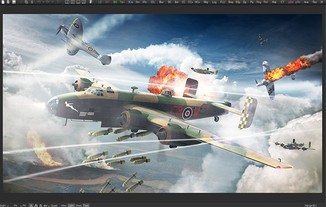326x207 pixels.
Task: Click the Save composition disk icon
Action: coord(14,2)
